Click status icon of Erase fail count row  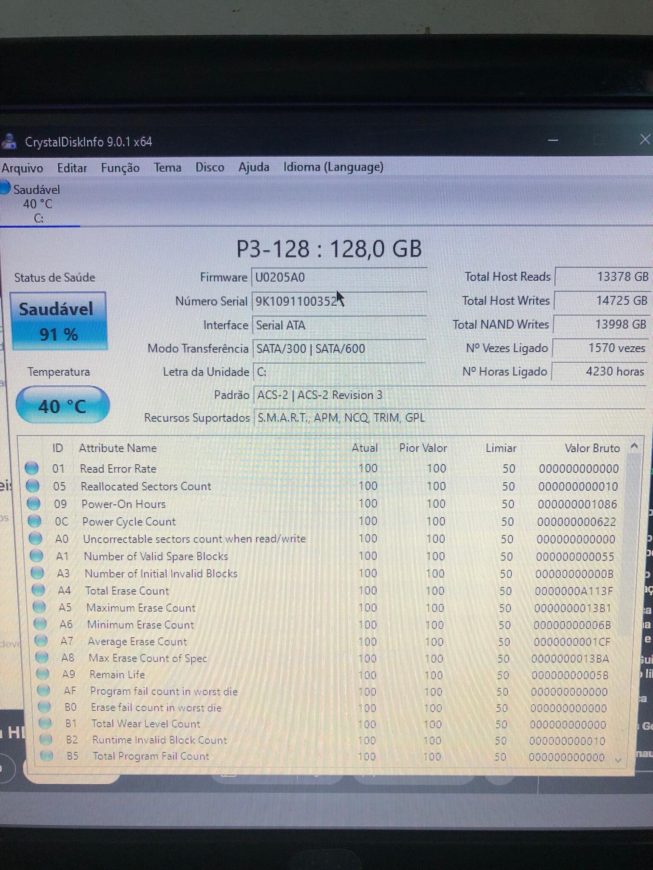[x=44, y=707]
